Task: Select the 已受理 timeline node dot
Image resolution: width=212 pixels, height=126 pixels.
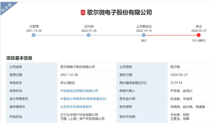Action: tap(34, 35)
